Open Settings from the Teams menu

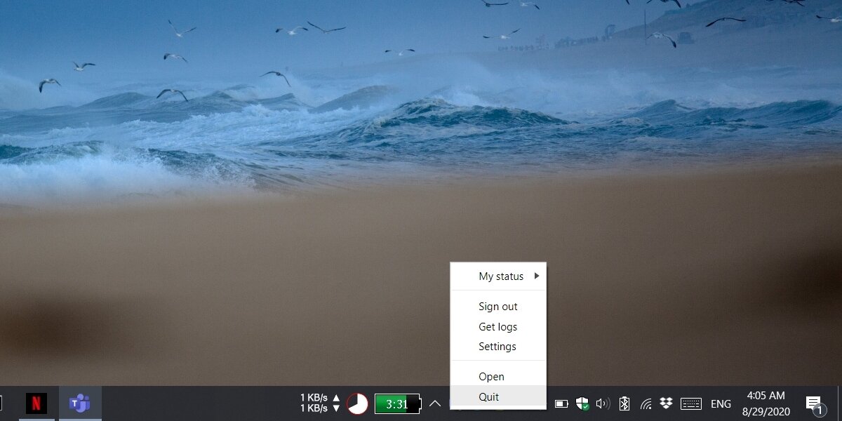497,347
